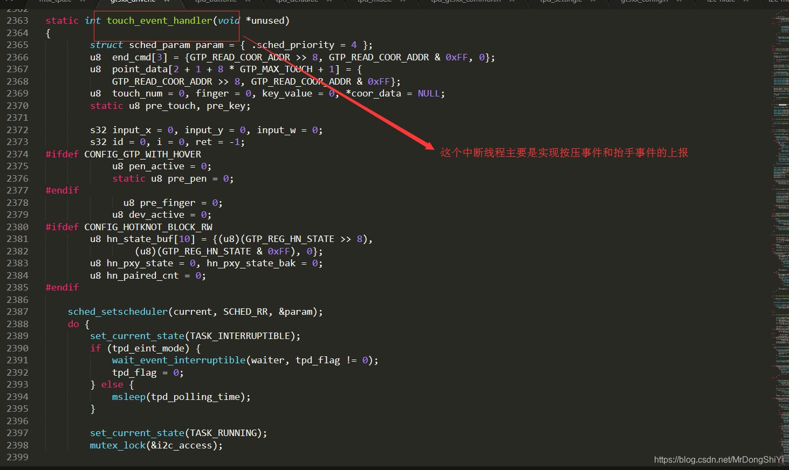Click the mutex_lock function call

click(118, 445)
